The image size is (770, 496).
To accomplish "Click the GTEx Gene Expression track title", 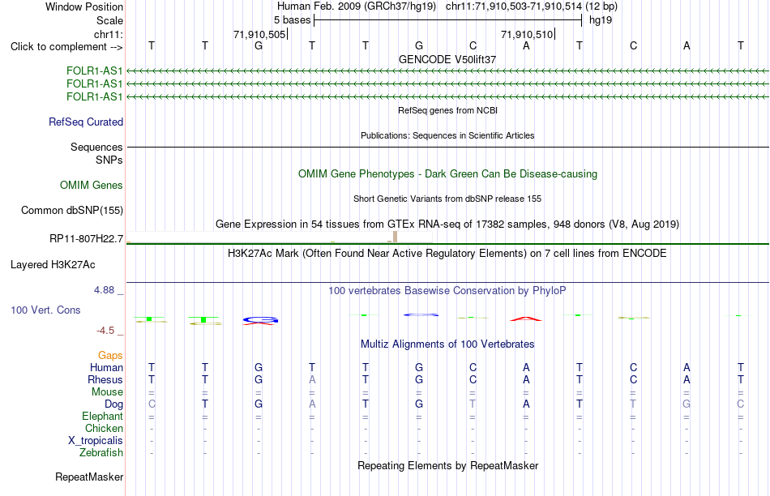I will pyautogui.click(x=447, y=224).
